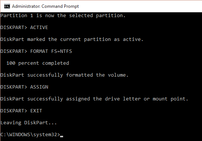
Task: Click the DISKPART> prompt before ACTIVE
Action: (14, 28)
